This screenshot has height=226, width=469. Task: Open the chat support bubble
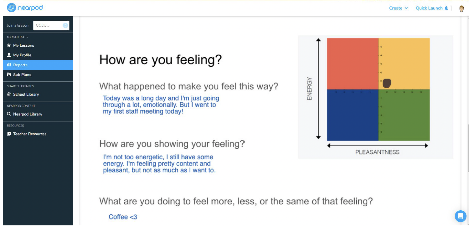(461, 216)
